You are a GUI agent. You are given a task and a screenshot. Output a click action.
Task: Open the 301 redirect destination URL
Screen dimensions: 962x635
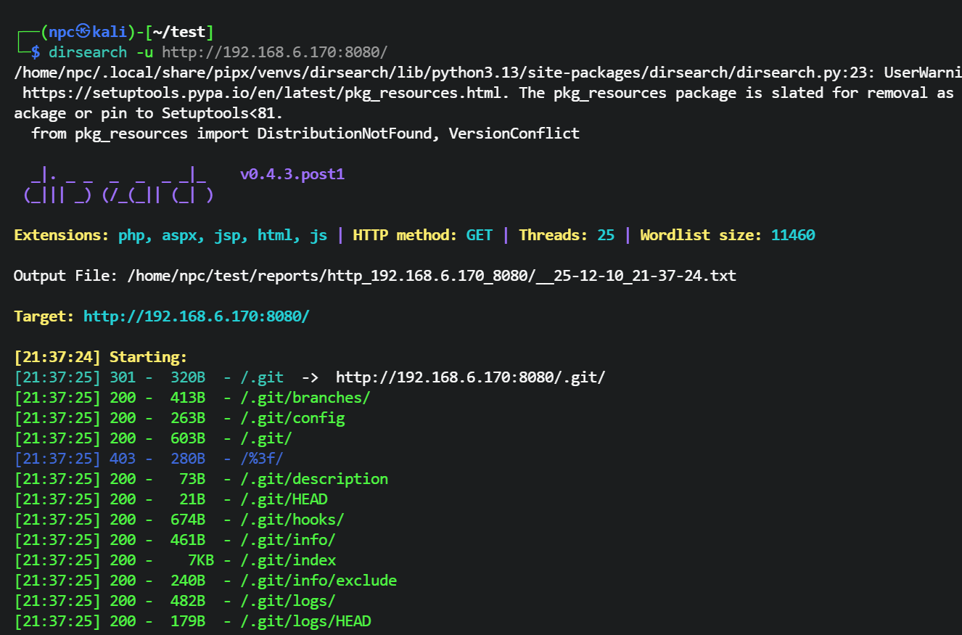pyautogui.click(x=470, y=377)
